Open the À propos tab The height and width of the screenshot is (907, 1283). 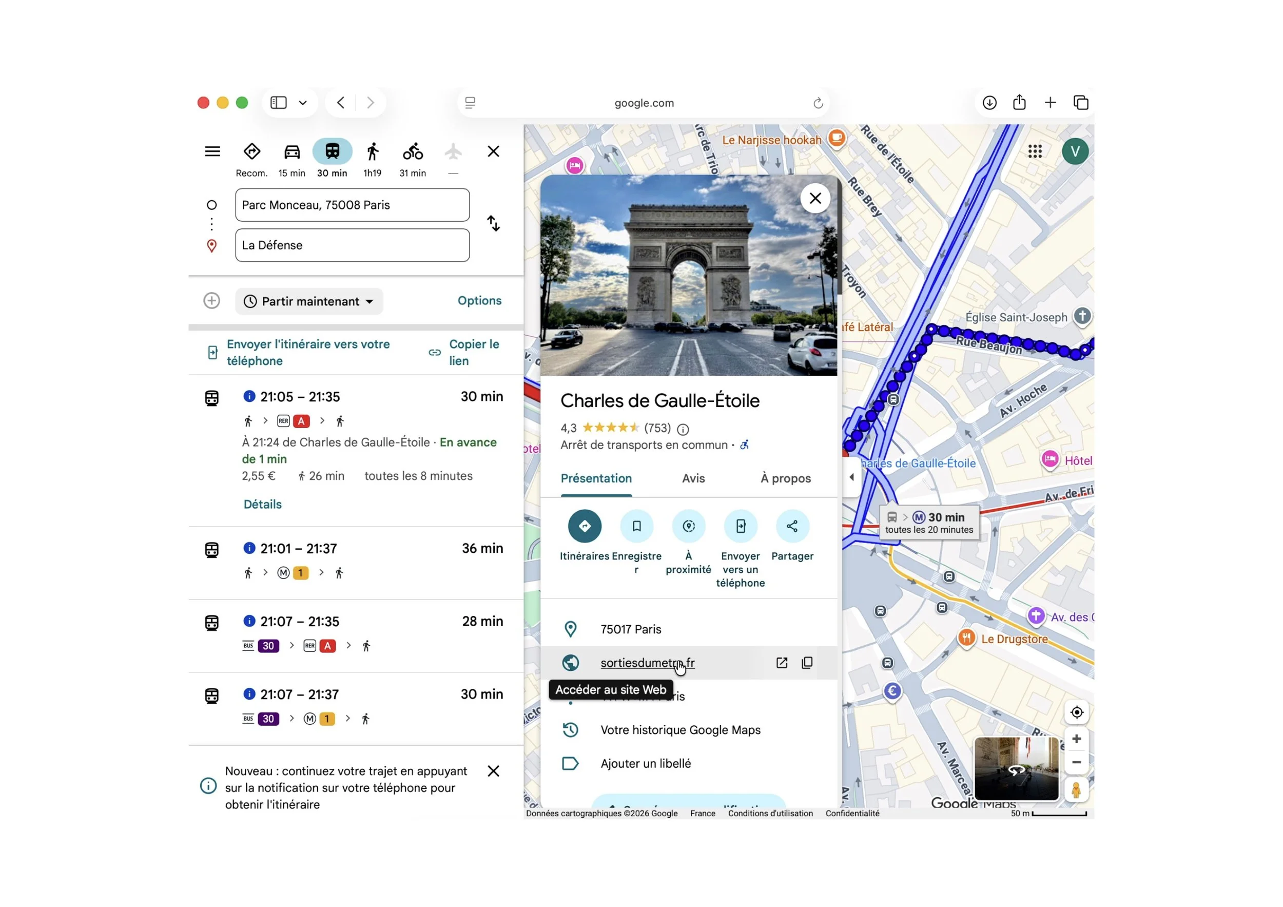(785, 478)
